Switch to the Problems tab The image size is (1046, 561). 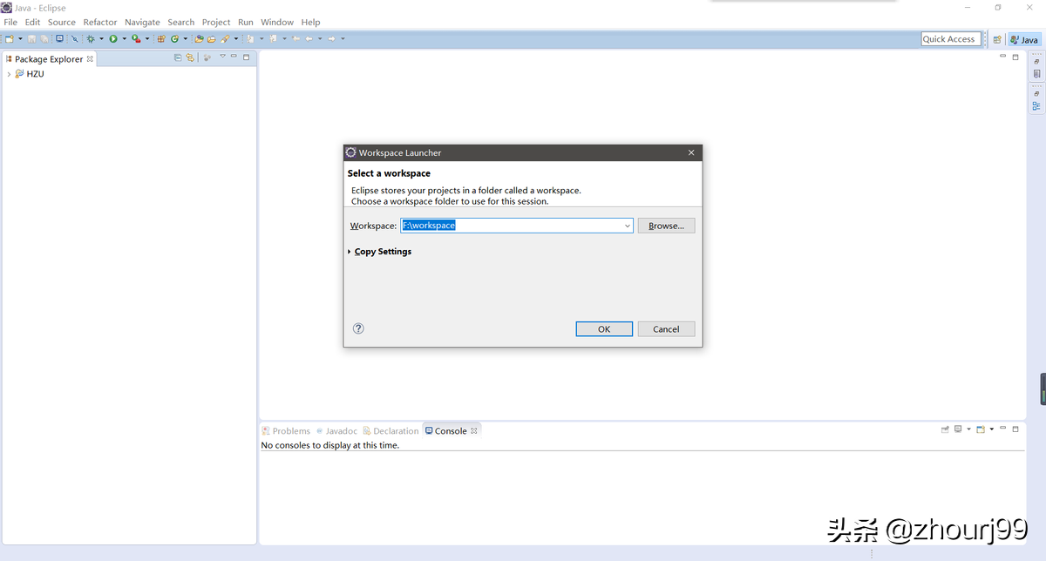point(286,430)
